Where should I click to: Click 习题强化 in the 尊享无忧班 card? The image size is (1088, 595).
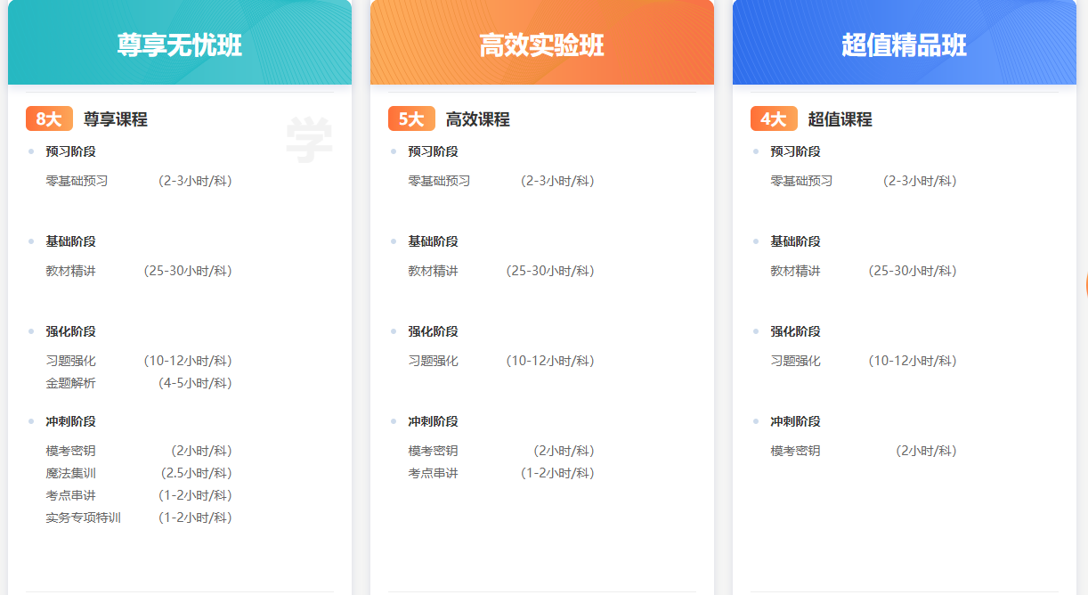tap(71, 361)
